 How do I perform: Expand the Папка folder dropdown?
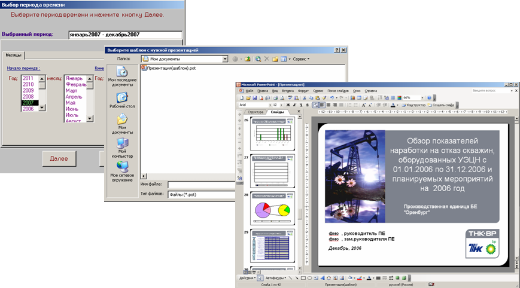[225, 59]
